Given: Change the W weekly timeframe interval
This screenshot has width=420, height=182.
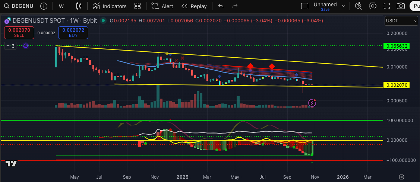Looking at the screenshot, I should pos(61,6).
